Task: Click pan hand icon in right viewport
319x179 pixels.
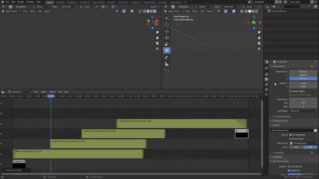Action: pyautogui.click(x=259, y=38)
